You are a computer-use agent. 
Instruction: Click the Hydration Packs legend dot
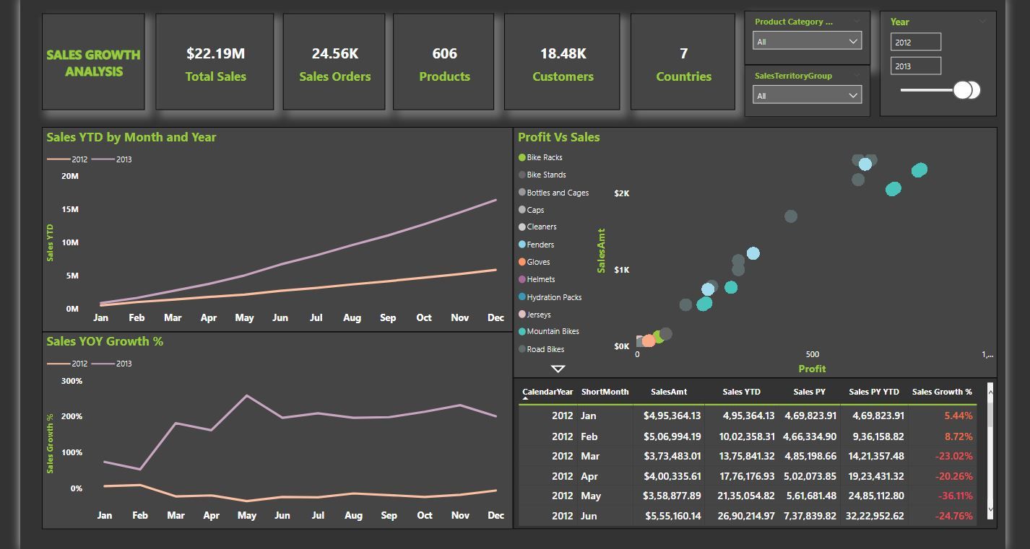(522, 297)
